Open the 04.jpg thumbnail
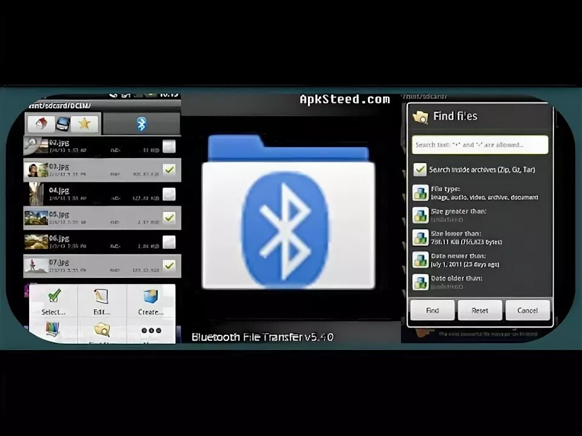The width and height of the screenshot is (582, 436). (x=36, y=194)
